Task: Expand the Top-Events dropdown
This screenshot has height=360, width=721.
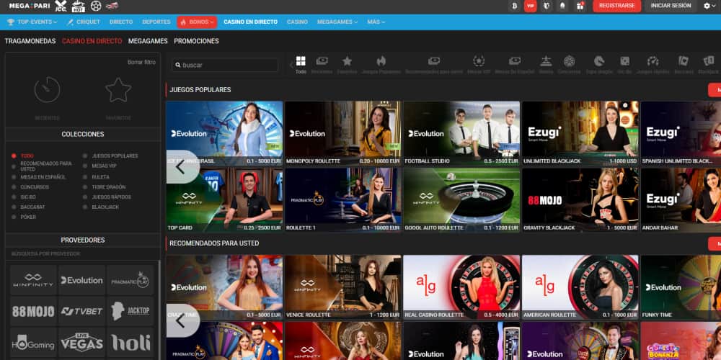Action: coord(32,22)
